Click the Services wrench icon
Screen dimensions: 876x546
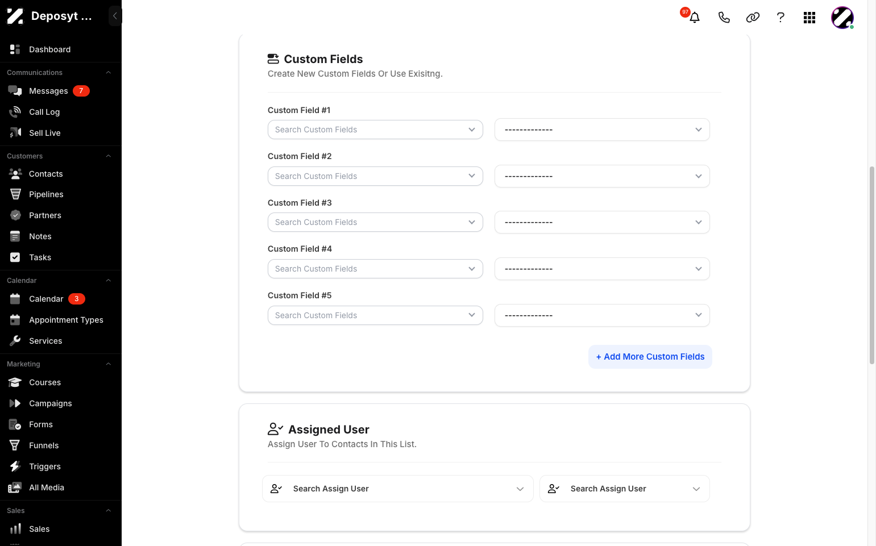coord(15,341)
